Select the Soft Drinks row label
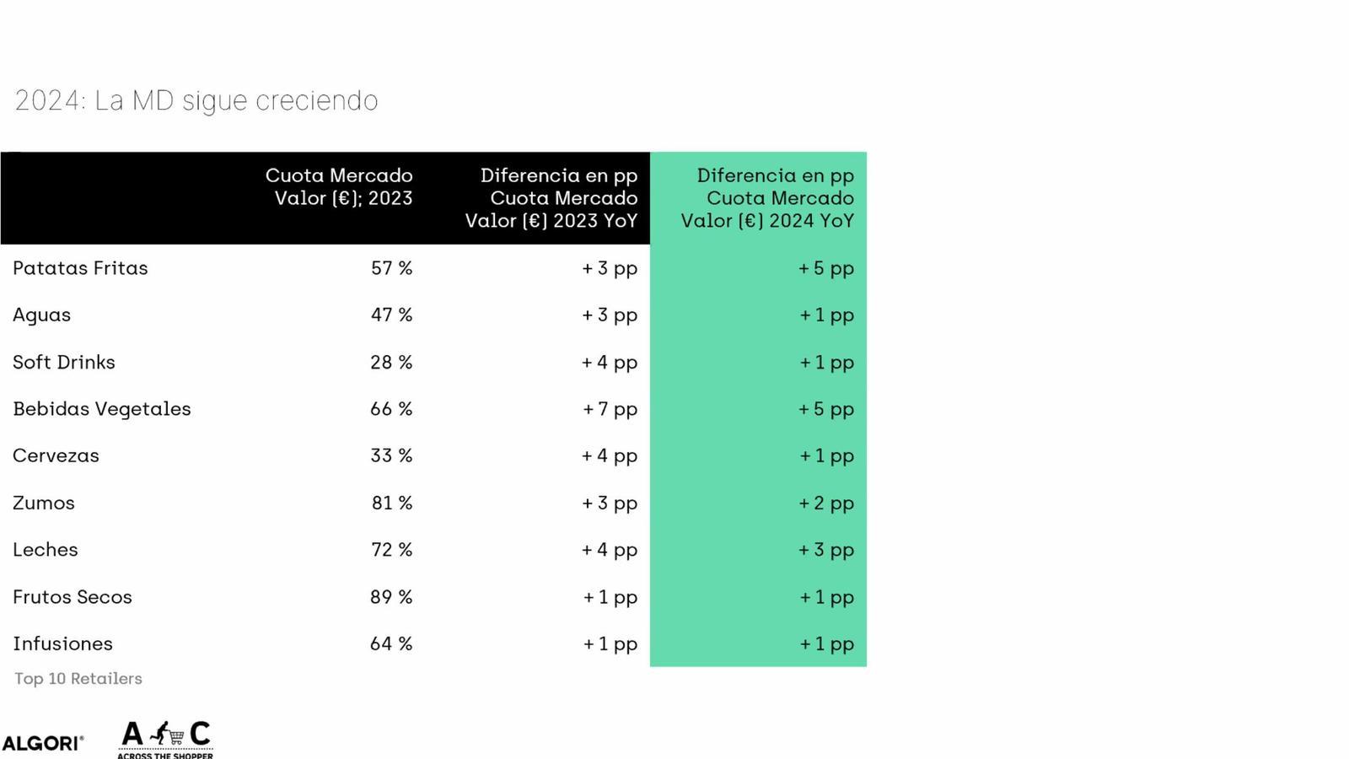1349x759 pixels. click(x=64, y=363)
